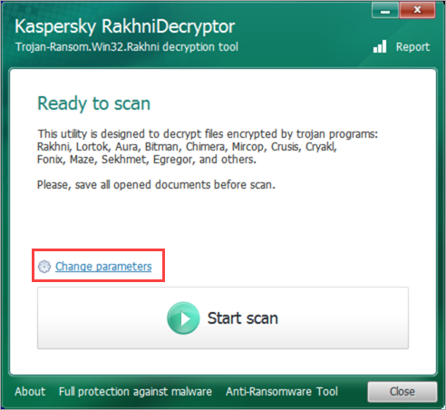
Task: Click the Trojan-Ransom.Win32.Rakhni decryption tool subtitle
Action: (127, 47)
